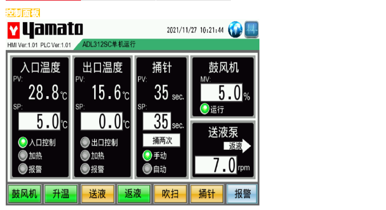
Task: Click the 入口温度 PV reading 28.8
Action: [x=44, y=93]
